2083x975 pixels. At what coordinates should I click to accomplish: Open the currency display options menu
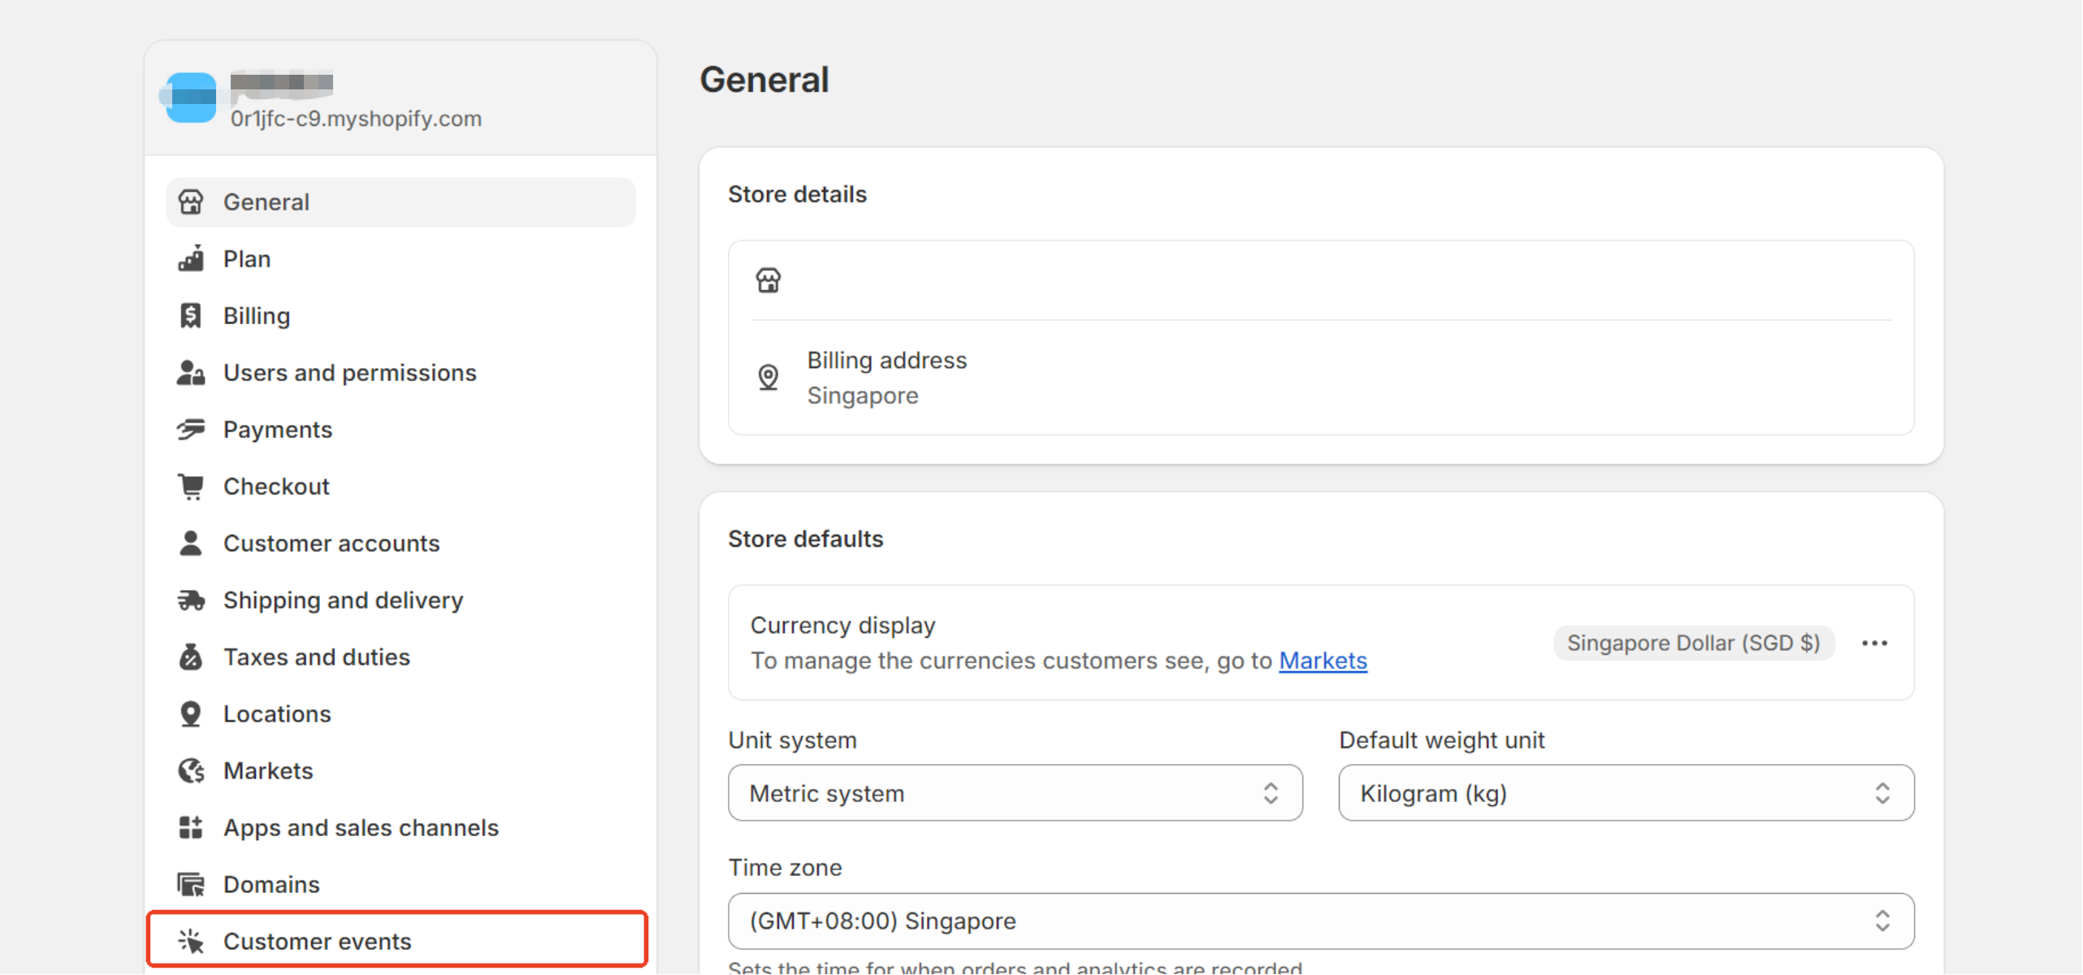(x=1874, y=643)
